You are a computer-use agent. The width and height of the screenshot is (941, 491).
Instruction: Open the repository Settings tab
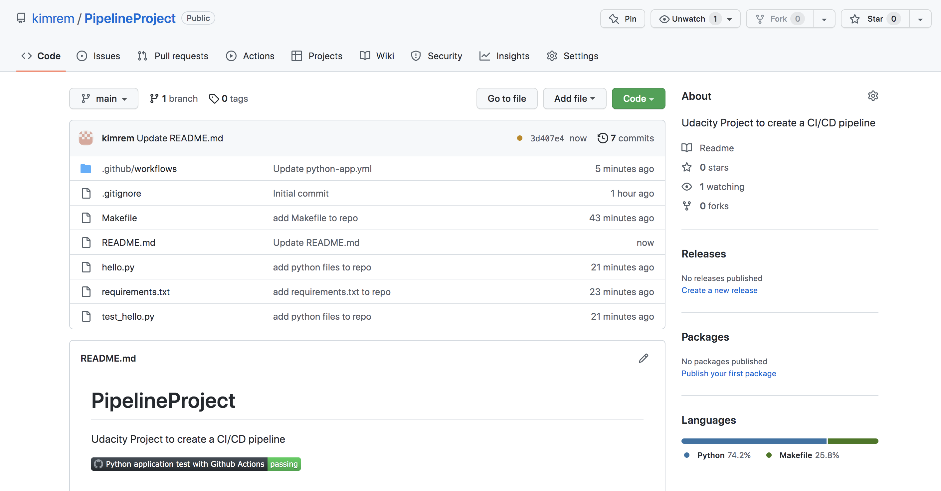click(x=572, y=56)
